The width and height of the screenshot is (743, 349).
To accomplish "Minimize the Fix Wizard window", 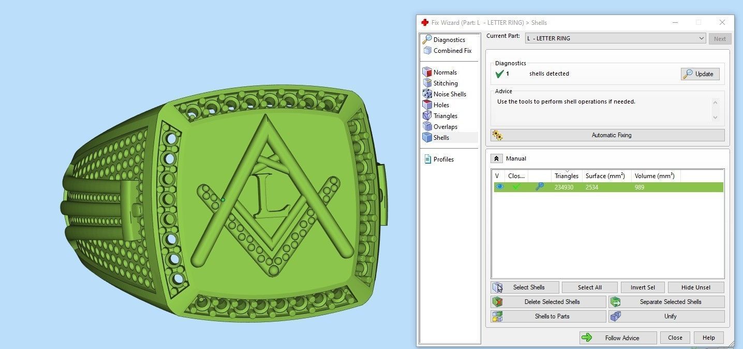I will (676, 22).
